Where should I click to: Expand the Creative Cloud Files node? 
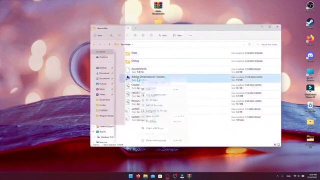tap(93, 126)
